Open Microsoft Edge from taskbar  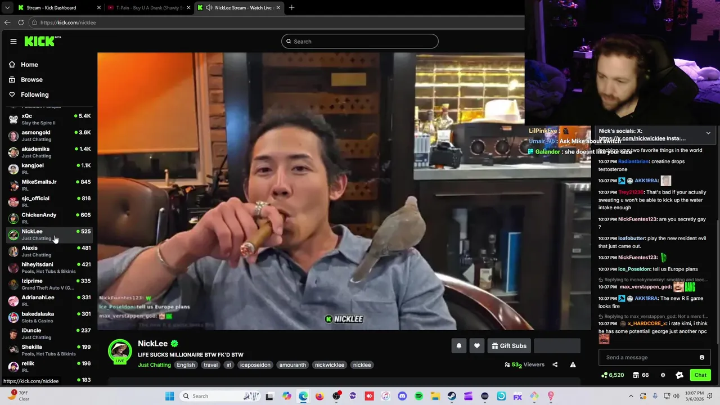tap(303, 396)
